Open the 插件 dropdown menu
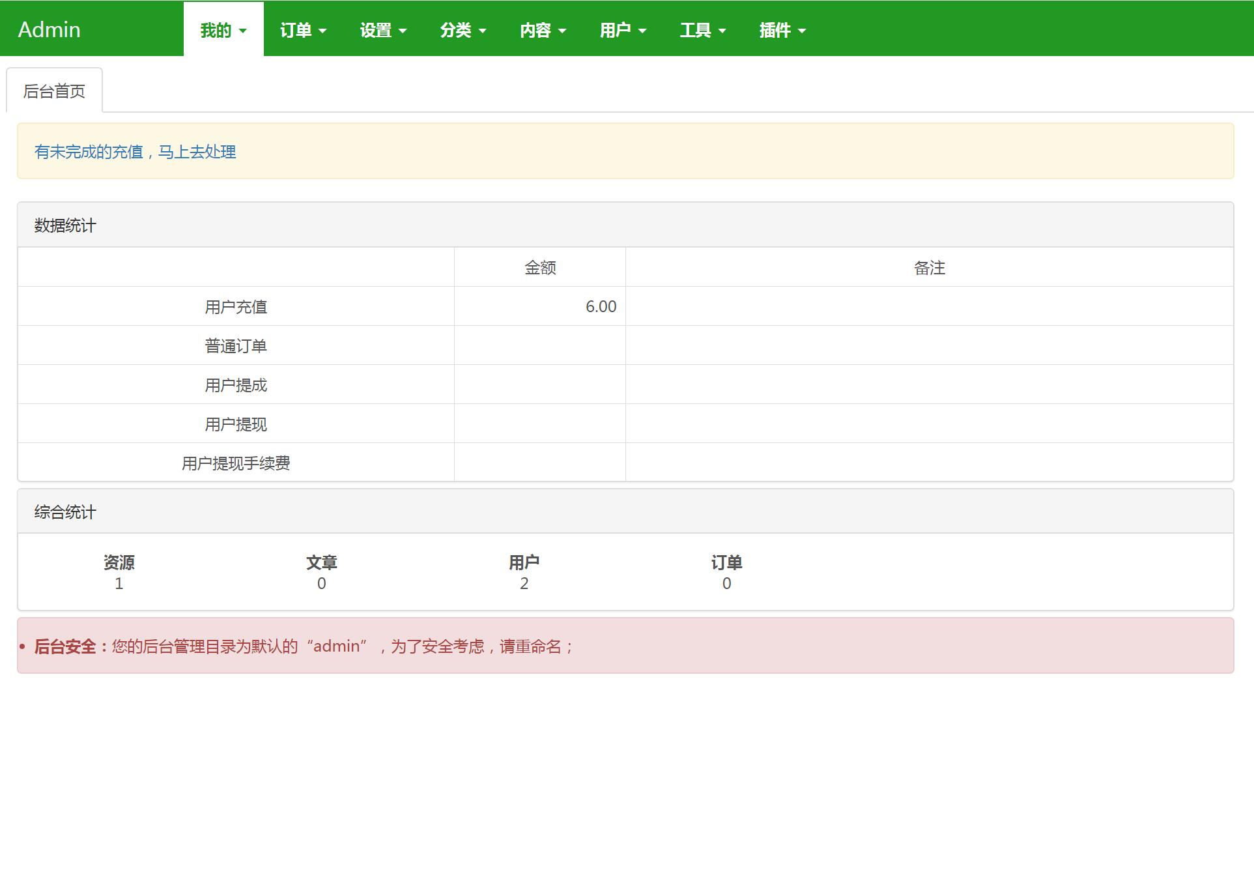 click(783, 30)
